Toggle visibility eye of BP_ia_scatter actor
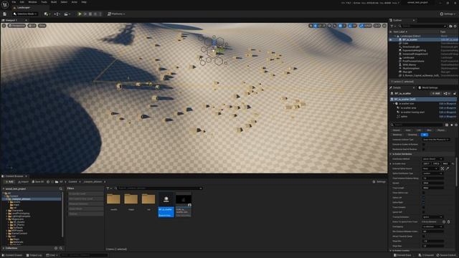 (x=390, y=39)
